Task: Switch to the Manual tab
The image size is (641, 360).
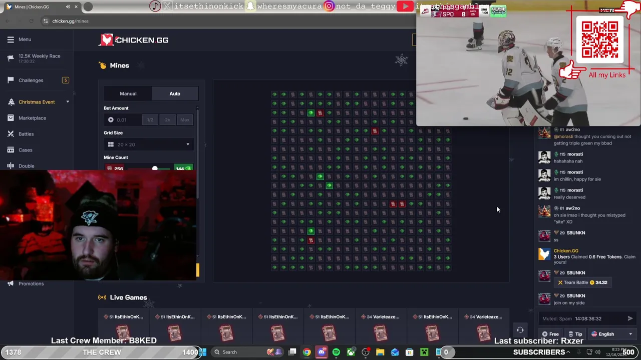Action: 128,93
